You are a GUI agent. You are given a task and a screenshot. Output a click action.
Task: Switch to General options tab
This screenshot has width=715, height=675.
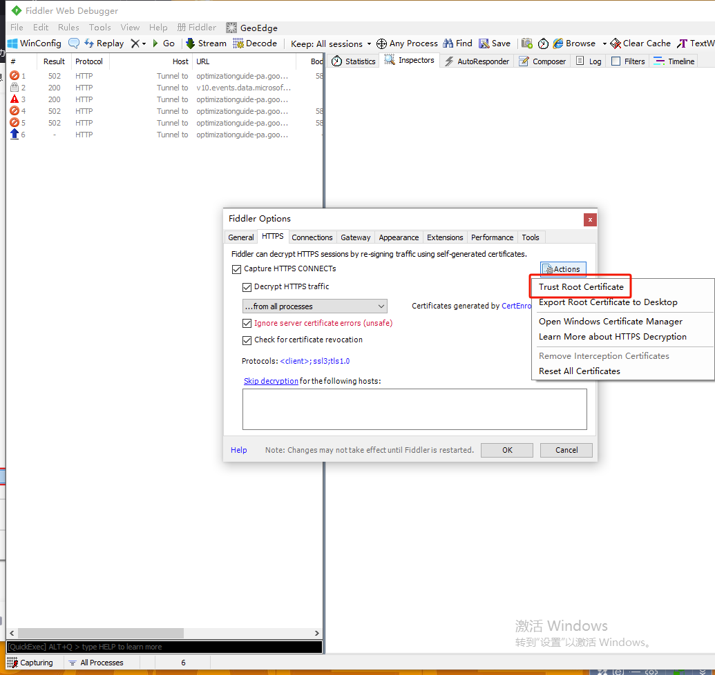241,237
